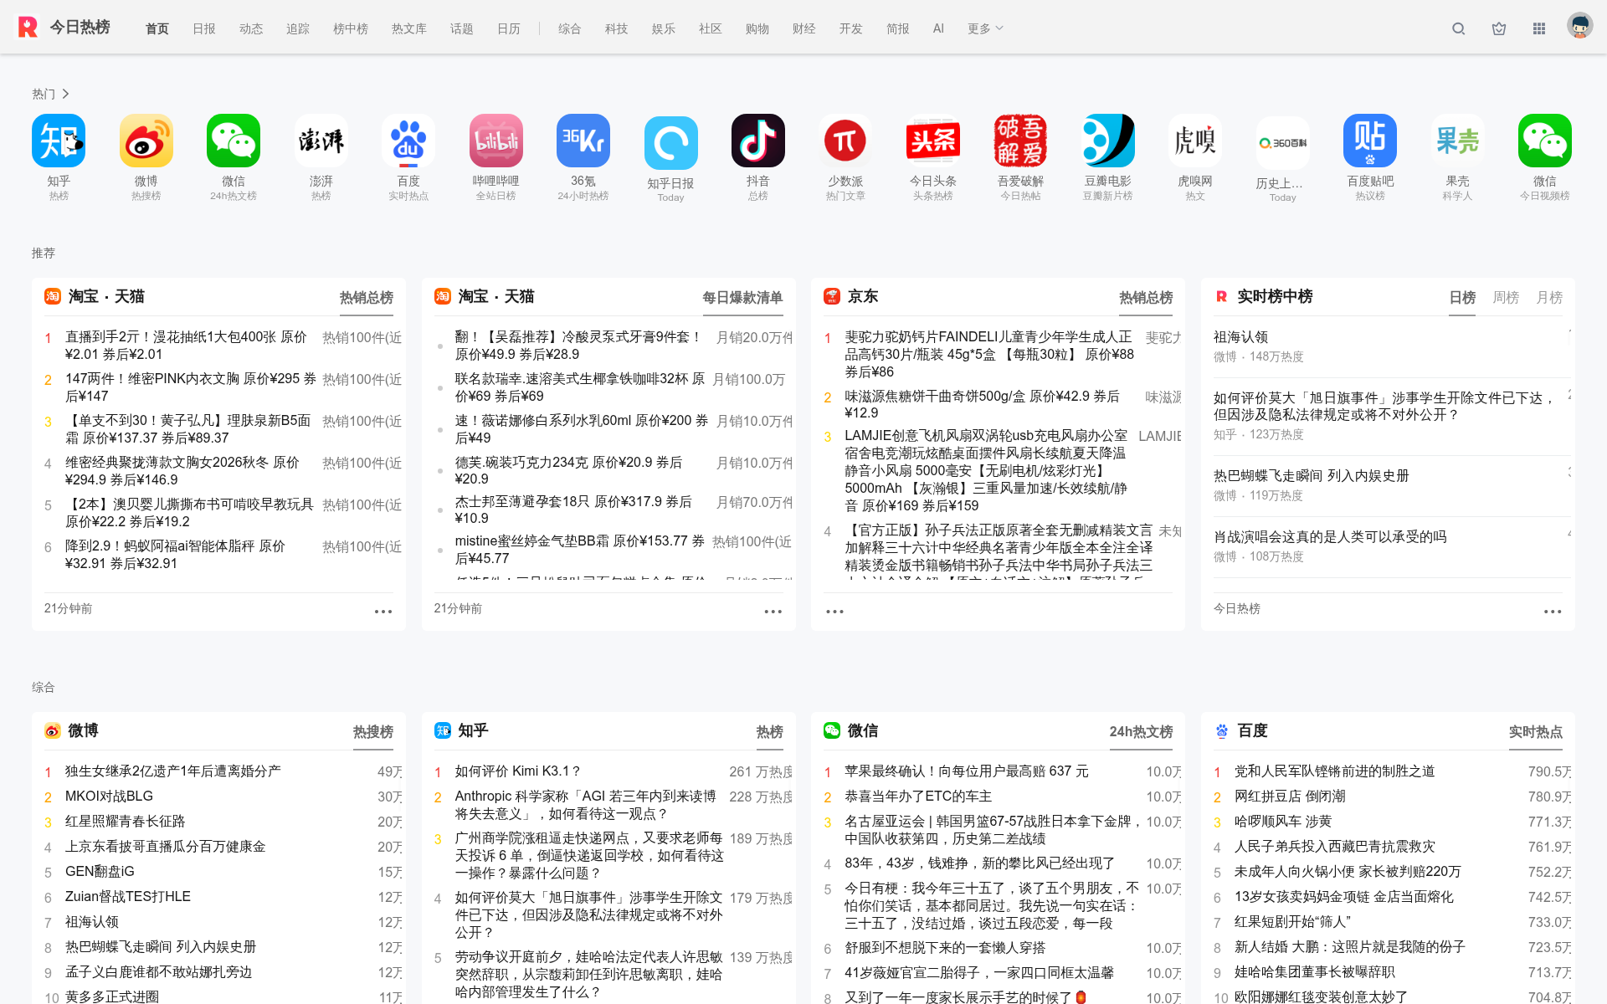The image size is (1607, 1004).
Task: Open 苹果最终确认 WeChat article
Action: point(967,771)
